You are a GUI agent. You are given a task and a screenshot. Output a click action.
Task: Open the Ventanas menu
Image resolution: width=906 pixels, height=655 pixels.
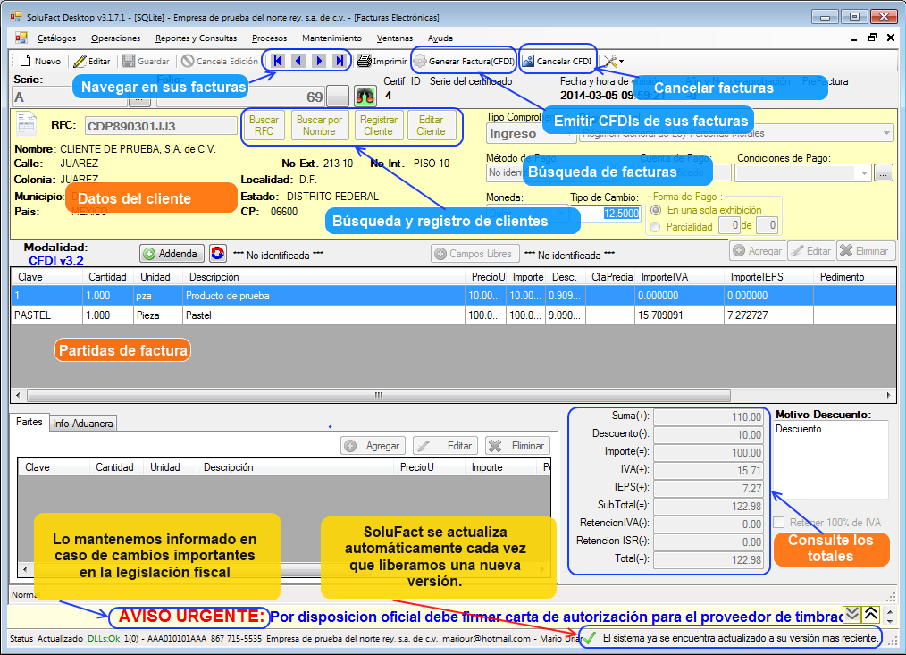(395, 38)
